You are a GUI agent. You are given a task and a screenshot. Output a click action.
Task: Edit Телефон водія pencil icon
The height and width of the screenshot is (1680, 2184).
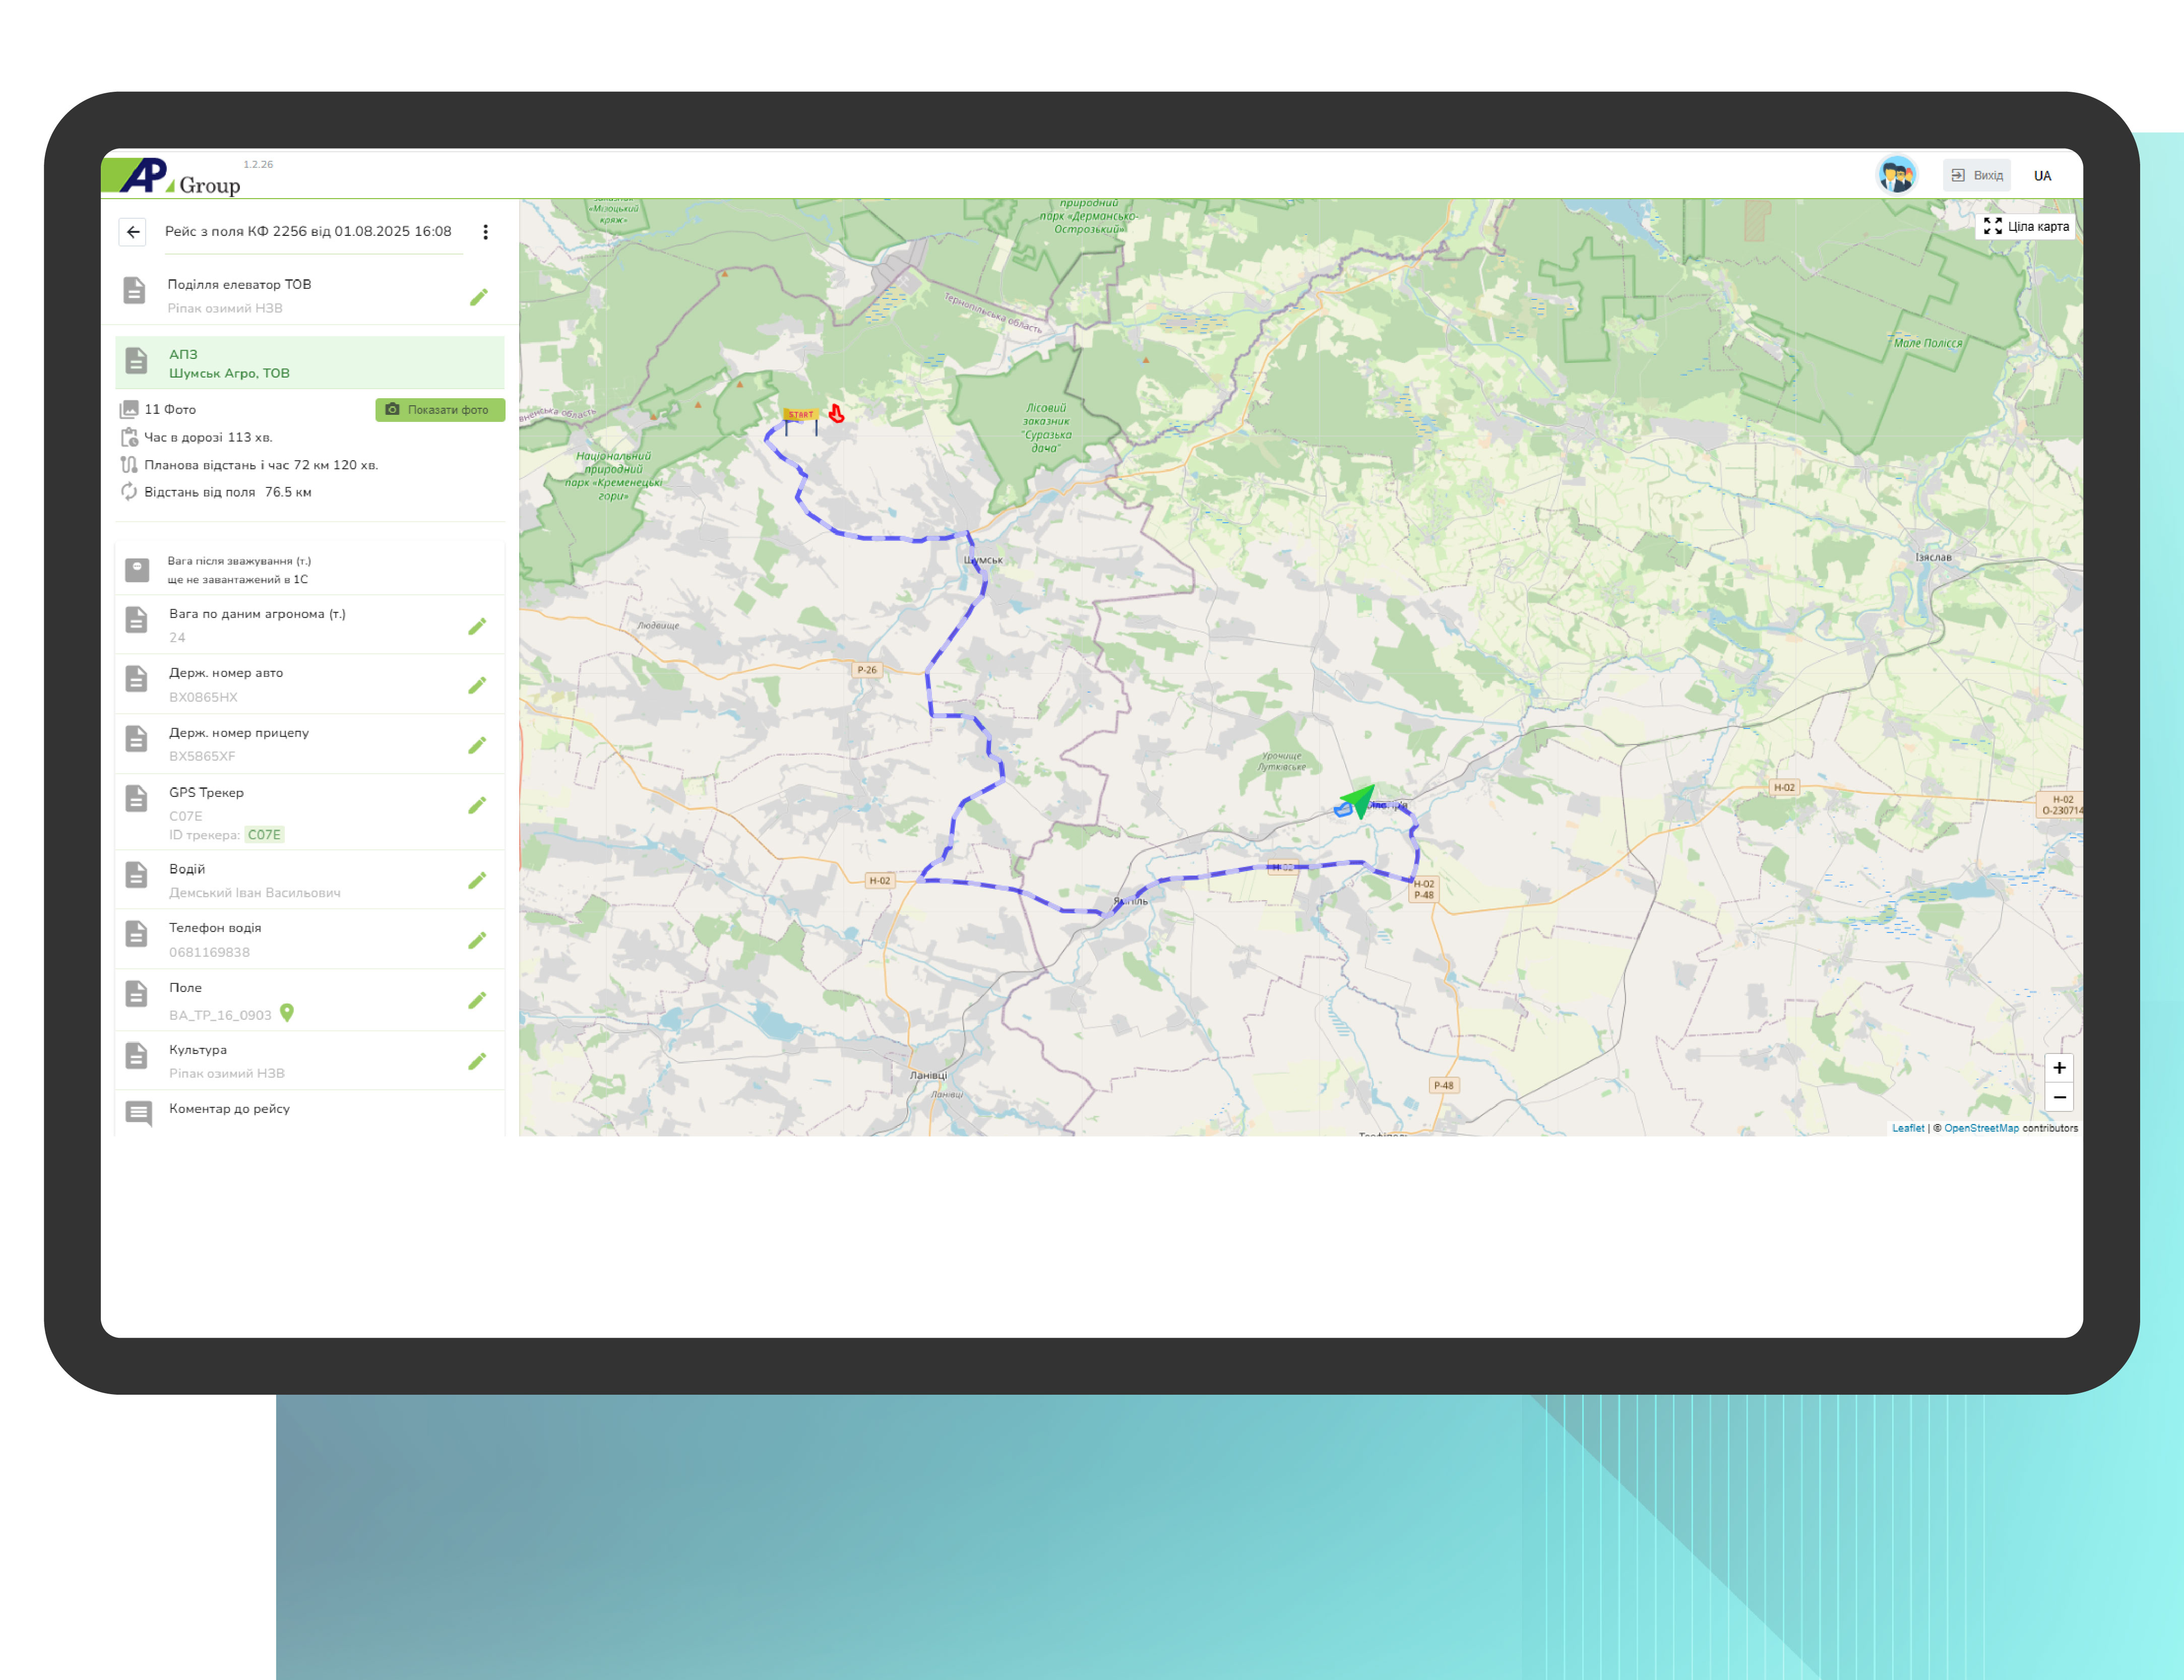[477, 940]
